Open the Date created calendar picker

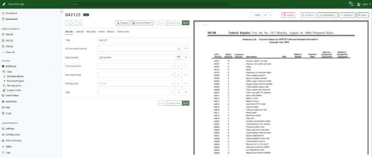tap(179, 58)
